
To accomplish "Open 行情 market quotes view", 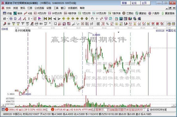I will [7, 13].
